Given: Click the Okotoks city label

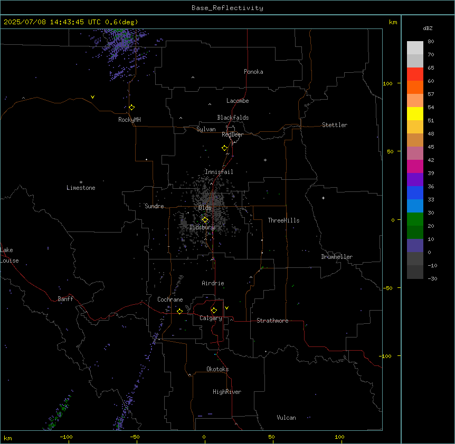Looking at the screenshot, I should tap(217, 369).
